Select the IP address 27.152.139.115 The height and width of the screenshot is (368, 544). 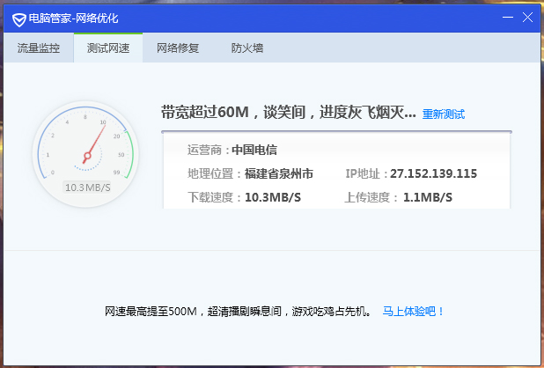pyautogui.click(x=434, y=173)
